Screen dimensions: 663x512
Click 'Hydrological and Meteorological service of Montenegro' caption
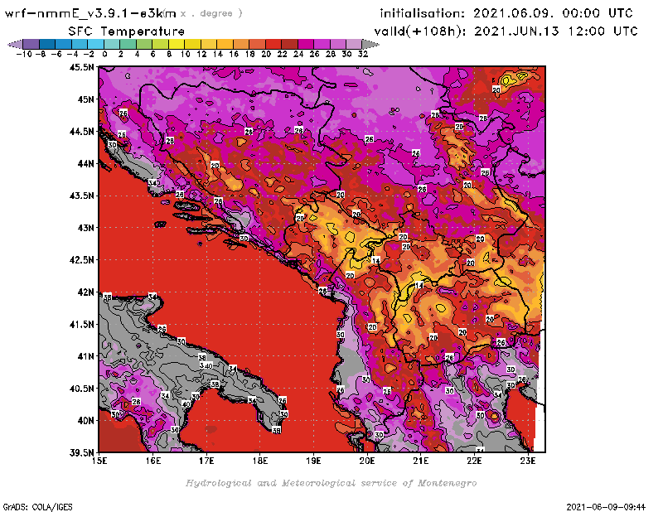(x=331, y=483)
